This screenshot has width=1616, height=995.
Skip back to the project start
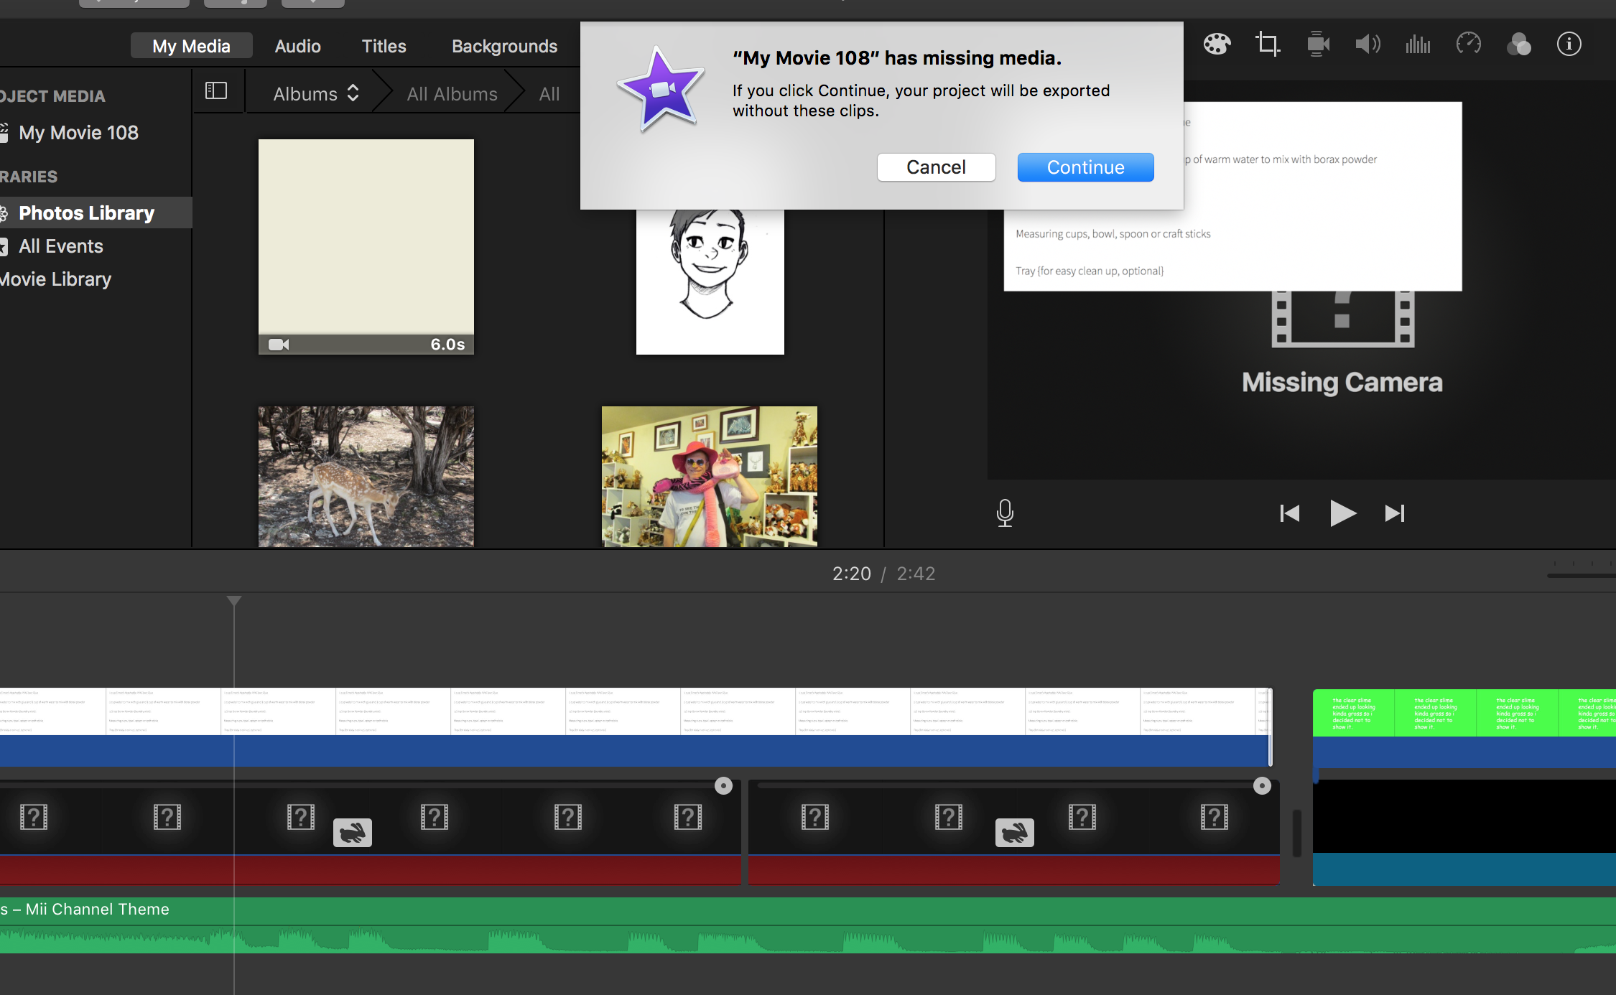pyautogui.click(x=1289, y=513)
